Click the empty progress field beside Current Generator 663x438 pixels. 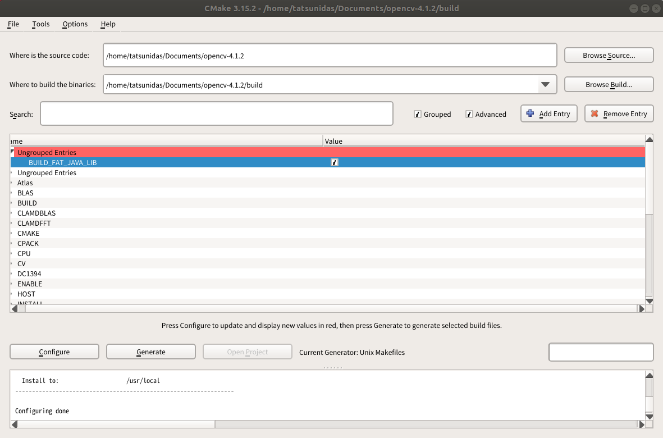(601, 352)
